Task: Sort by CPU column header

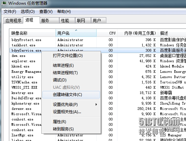Action: point(107,33)
